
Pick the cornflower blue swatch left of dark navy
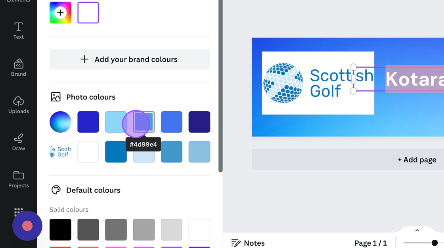coord(172,122)
